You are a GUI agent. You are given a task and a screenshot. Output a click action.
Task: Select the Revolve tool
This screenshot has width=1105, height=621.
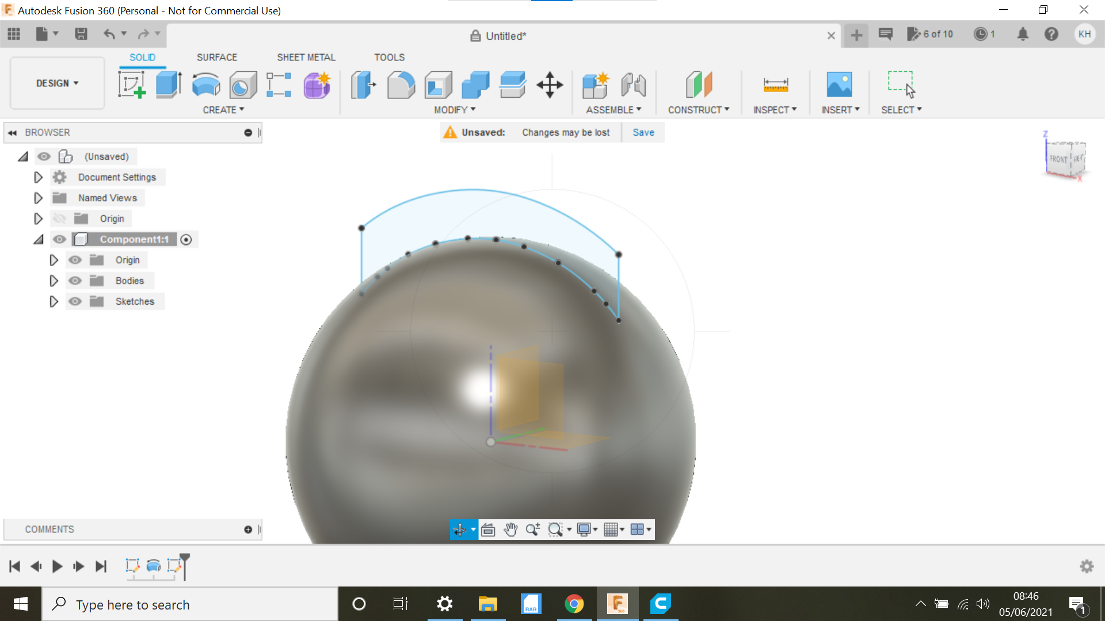click(x=205, y=85)
